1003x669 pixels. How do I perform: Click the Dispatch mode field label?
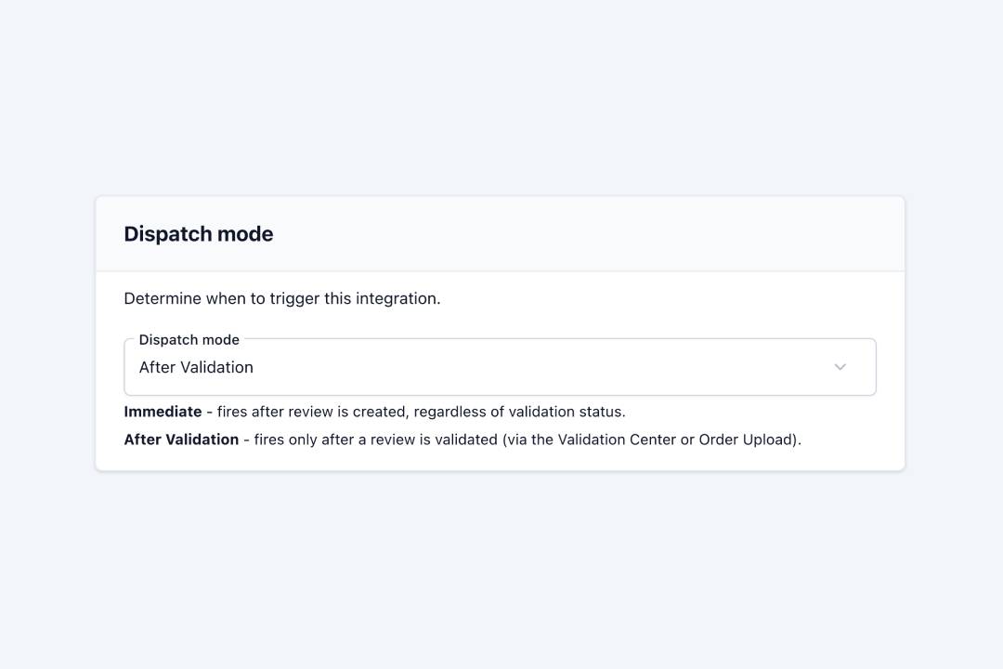click(x=189, y=339)
